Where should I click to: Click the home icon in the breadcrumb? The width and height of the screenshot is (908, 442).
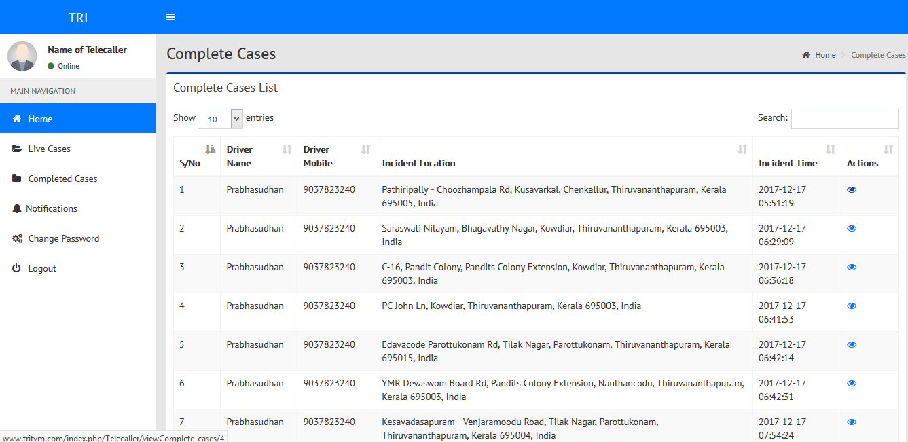click(806, 55)
